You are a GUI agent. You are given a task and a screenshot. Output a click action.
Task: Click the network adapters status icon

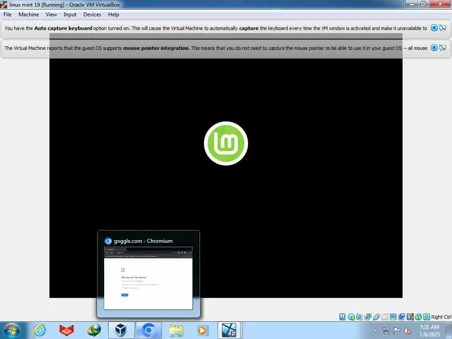click(368, 317)
